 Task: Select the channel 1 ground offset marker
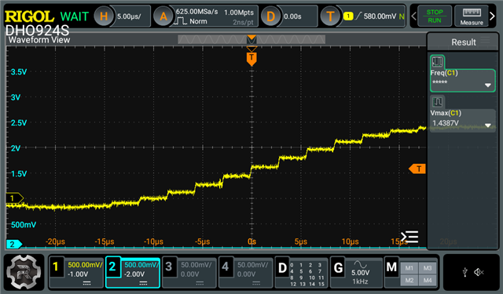tap(14, 198)
